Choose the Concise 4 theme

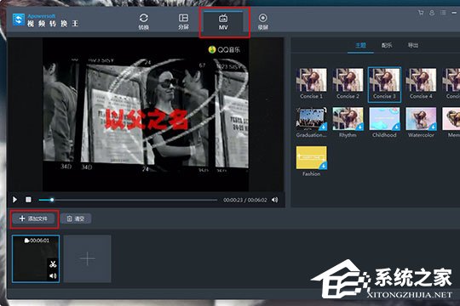pos(421,84)
